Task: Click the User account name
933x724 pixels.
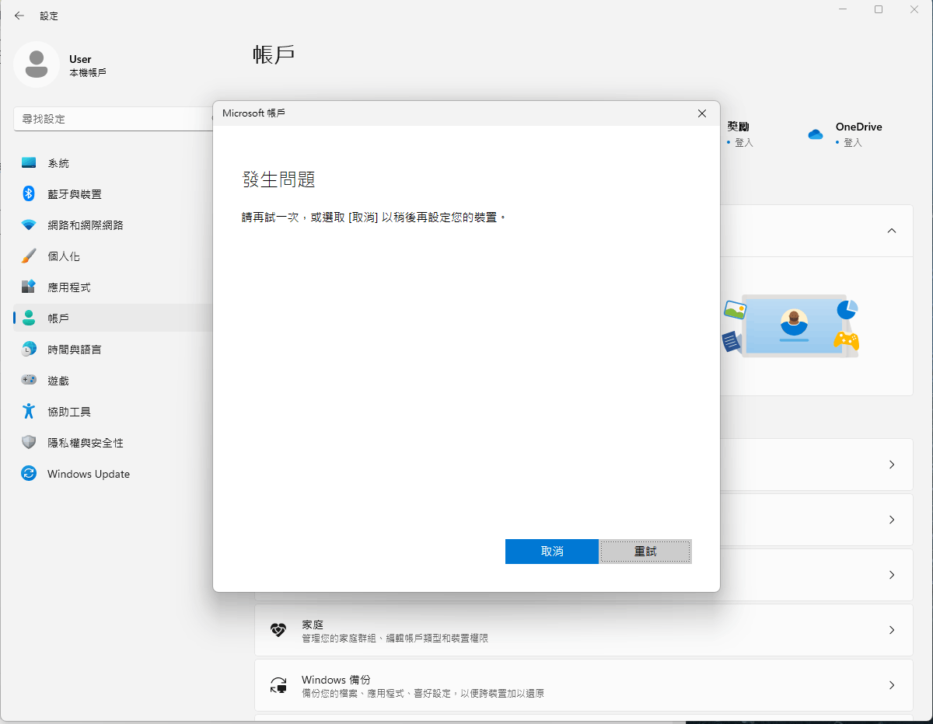Action: click(x=80, y=59)
